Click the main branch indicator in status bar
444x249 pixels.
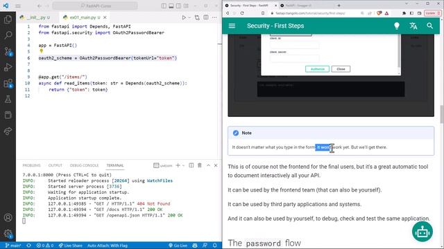[x=13, y=246]
